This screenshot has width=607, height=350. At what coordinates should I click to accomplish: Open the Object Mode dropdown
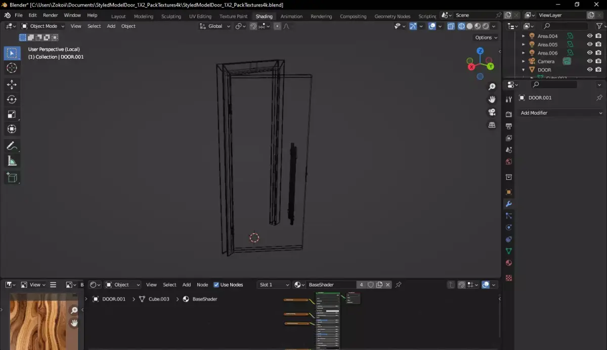[x=44, y=26]
